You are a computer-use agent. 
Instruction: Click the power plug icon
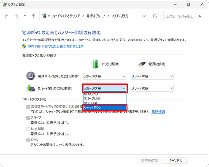(142, 64)
